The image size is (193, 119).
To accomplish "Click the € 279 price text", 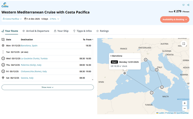I will 178,11.
